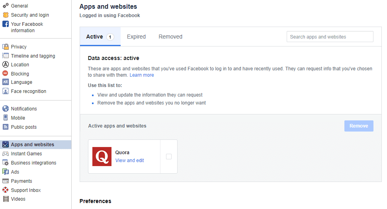The width and height of the screenshot is (387, 209).
Task: Open Security and login settings label
Action: [30, 15]
